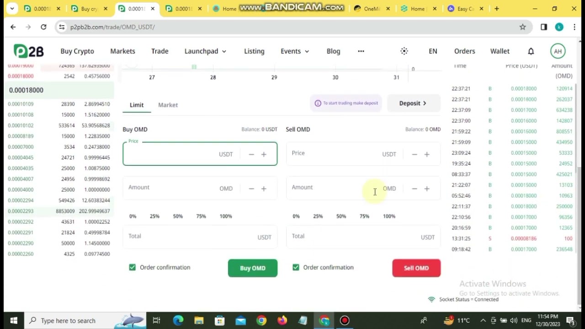Decrease Sell amount with minus
The width and height of the screenshot is (585, 329).
(415, 189)
